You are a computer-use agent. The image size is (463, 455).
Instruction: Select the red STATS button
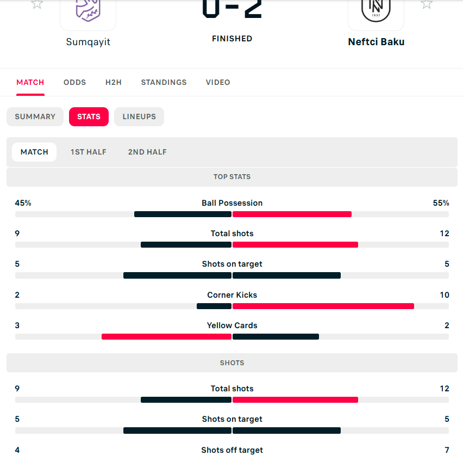point(89,117)
